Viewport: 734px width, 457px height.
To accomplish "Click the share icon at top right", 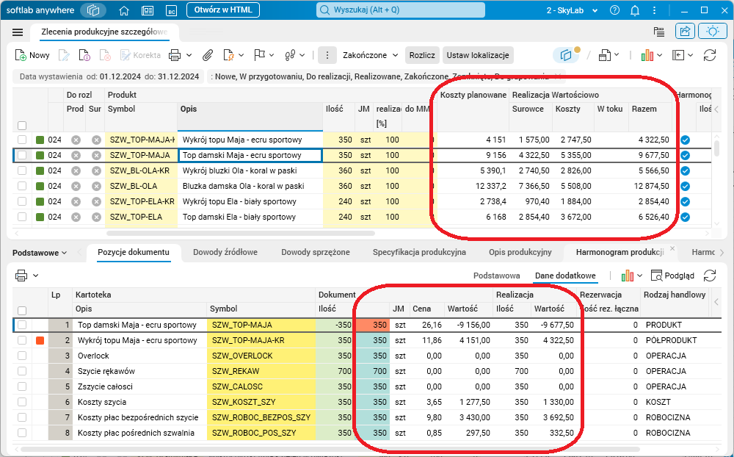I will coord(685,32).
